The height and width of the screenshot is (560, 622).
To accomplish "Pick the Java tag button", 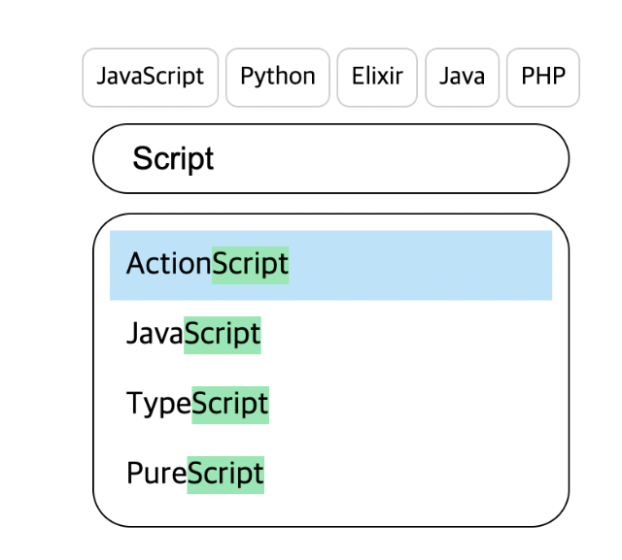I will 463,78.
